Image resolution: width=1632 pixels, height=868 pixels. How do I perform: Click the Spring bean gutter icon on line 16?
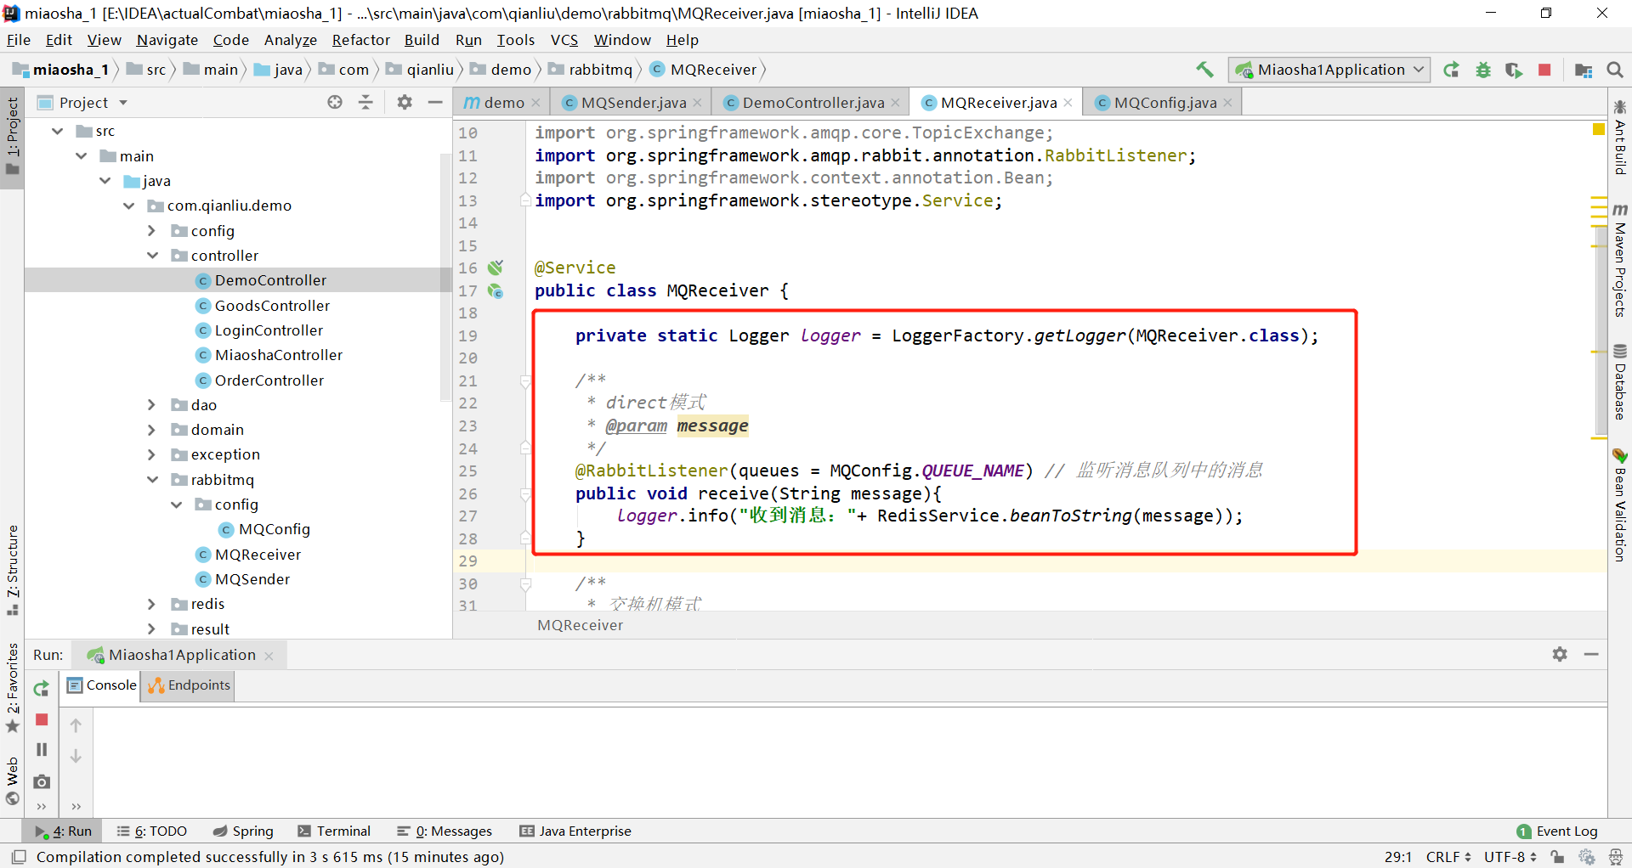tap(496, 268)
